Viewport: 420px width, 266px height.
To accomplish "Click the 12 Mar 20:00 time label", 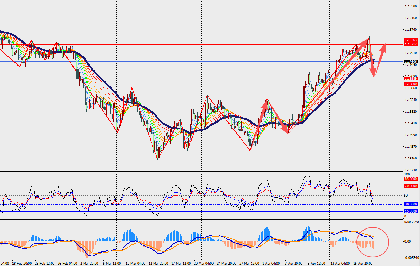I will [158, 264].
